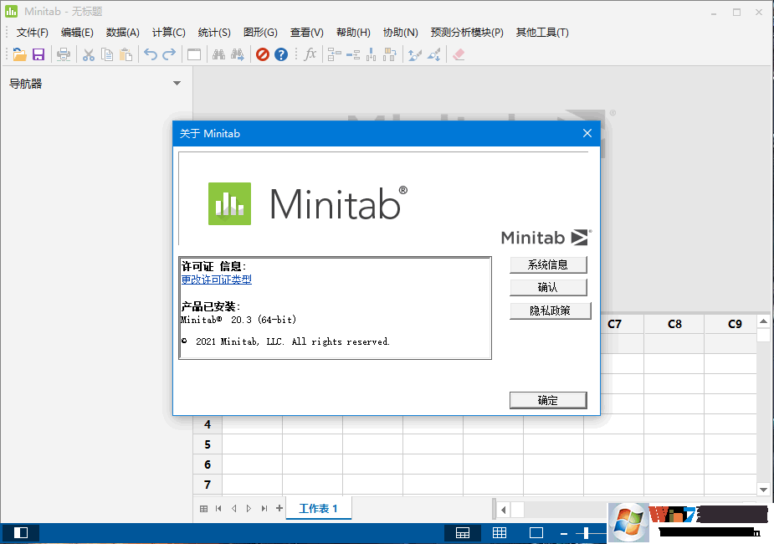This screenshot has height=544, width=774.
Task: Jump to first worksheet tab arrow
Action: (218, 509)
